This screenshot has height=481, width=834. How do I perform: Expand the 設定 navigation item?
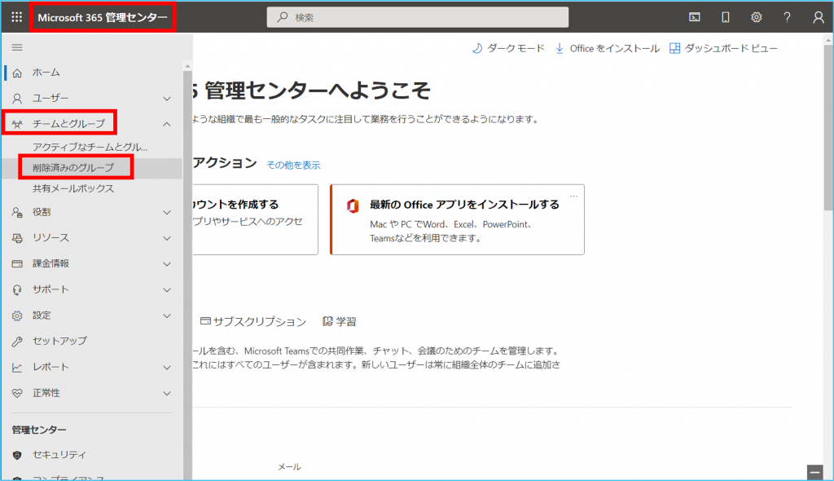pyautogui.click(x=42, y=316)
